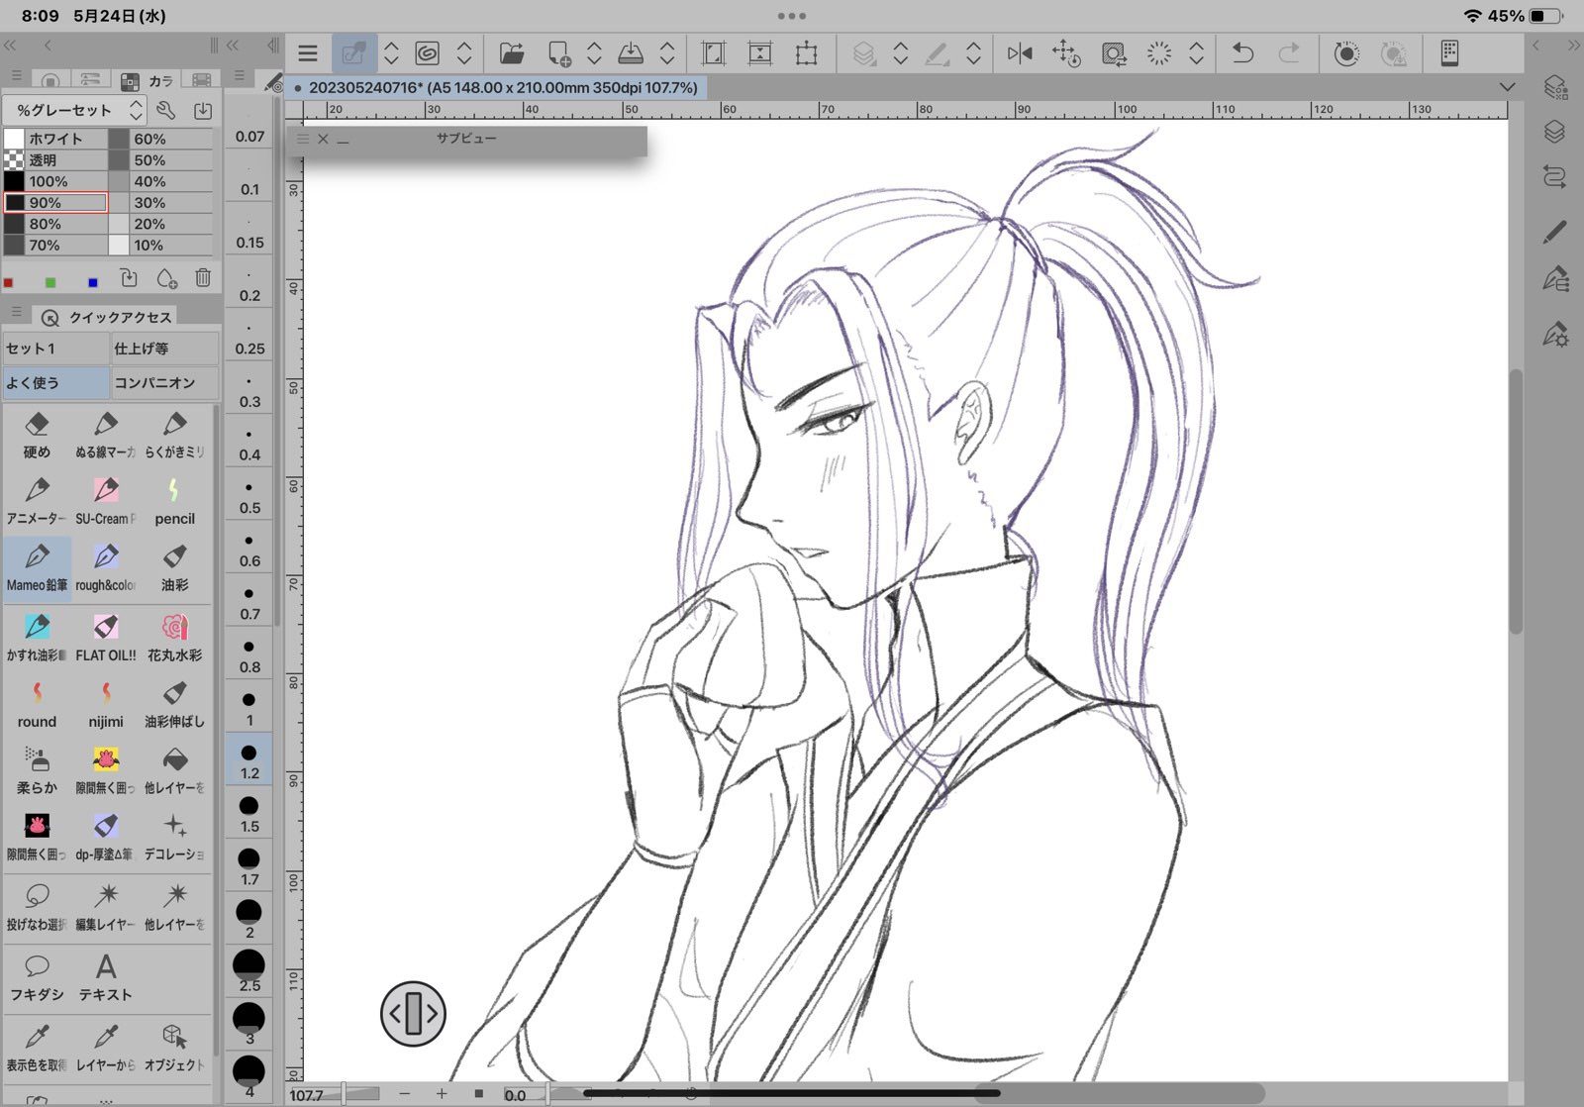Pick the ホワイト color swatch

55,139
